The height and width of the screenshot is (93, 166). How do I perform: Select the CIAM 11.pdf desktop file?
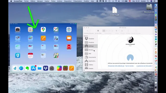tap(115, 11)
